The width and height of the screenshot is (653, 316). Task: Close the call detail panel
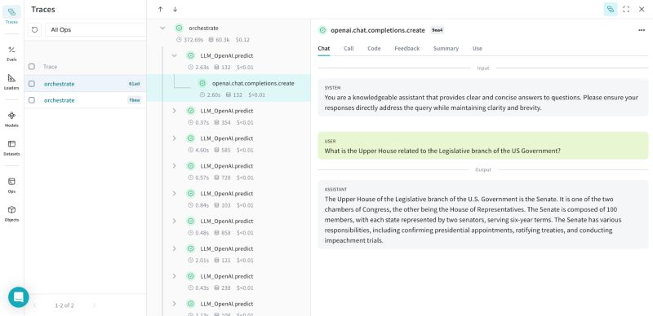pyautogui.click(x=642, y=9)
